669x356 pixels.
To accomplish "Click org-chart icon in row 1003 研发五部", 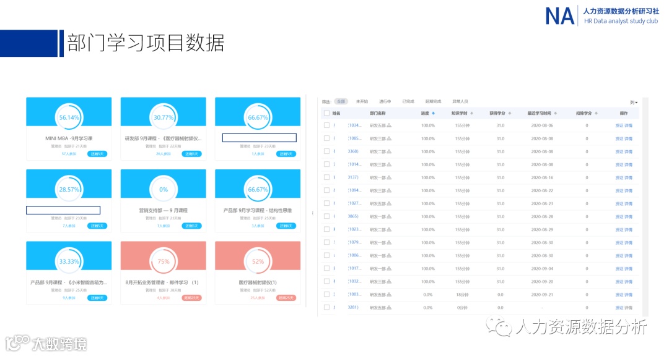I will click(389, 295).
